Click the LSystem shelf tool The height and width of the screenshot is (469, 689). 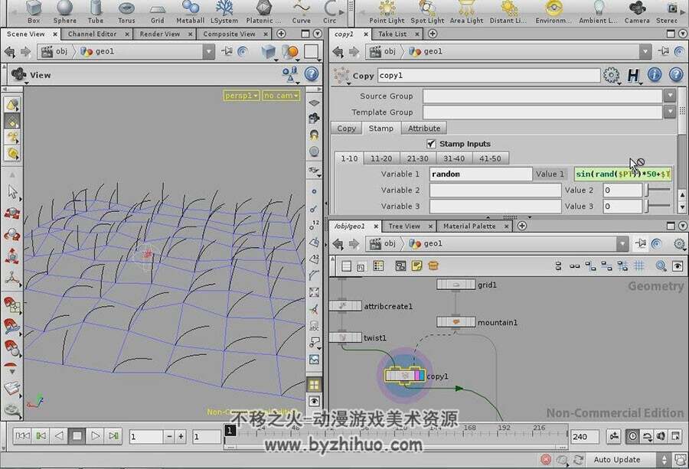pos(224,11)
